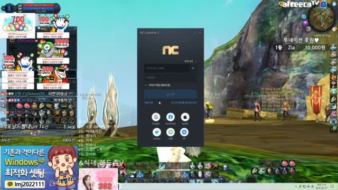Sign in with the Apple icon

coord(185,117)
